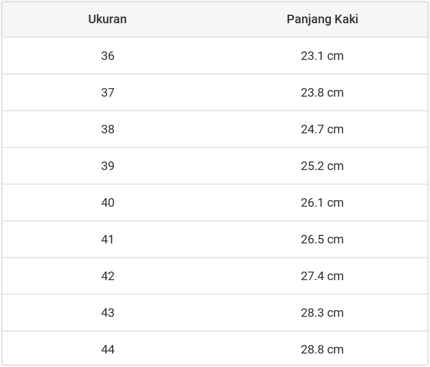Click the 23.8 cm value
Image resolution: width=430 pixels, height=367 pixels.
point(322,92)
